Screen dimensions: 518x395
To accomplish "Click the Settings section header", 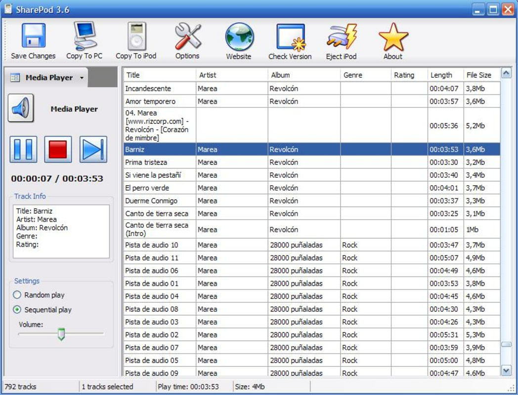I will pos(26,281).
